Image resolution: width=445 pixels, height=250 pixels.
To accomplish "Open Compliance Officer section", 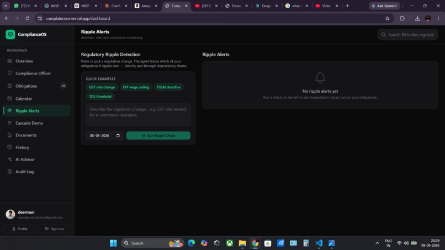I will tap(37, 73).
